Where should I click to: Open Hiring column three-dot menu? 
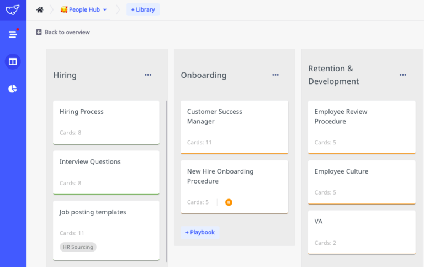tap(148, 75)
